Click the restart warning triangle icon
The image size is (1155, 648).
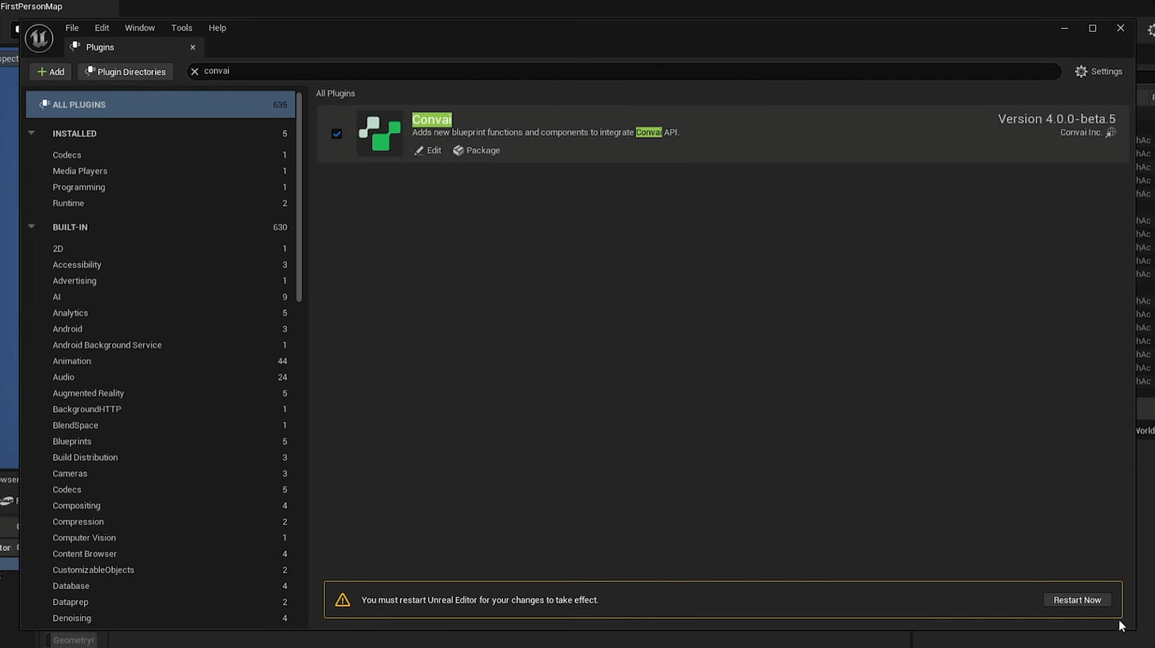[x=342, y=600]
